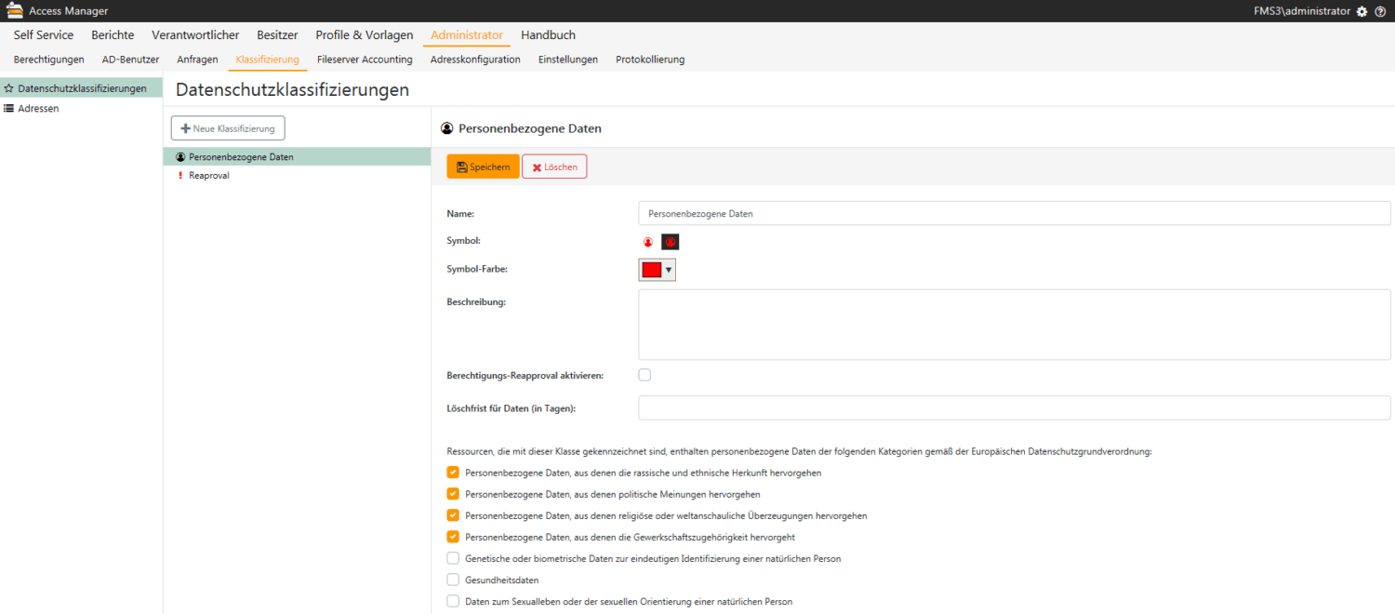Screen dimensions: 1395x614
Task: Open help with the question mark icon
Action: [1380, 11]
